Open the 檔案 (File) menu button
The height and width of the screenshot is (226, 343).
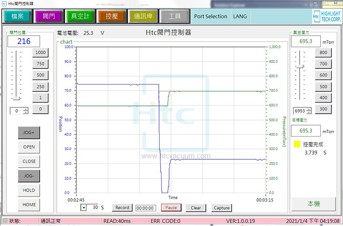click(x=17, y=16)
